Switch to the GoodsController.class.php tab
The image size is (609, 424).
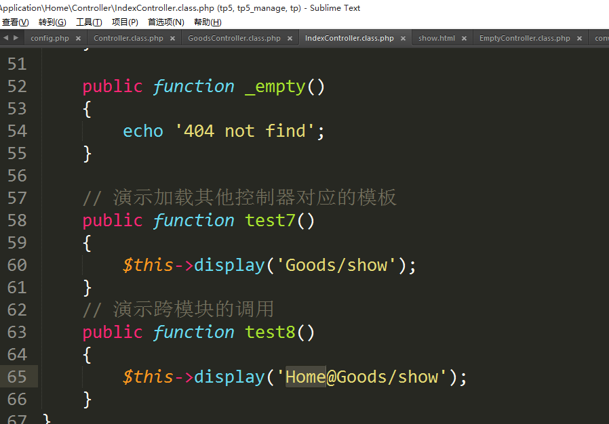coord(234,39)
